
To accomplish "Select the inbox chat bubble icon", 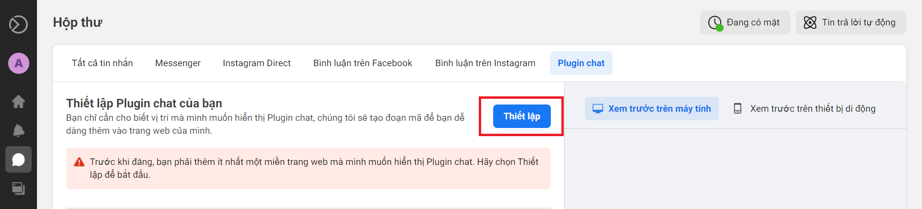I will 18,159.
